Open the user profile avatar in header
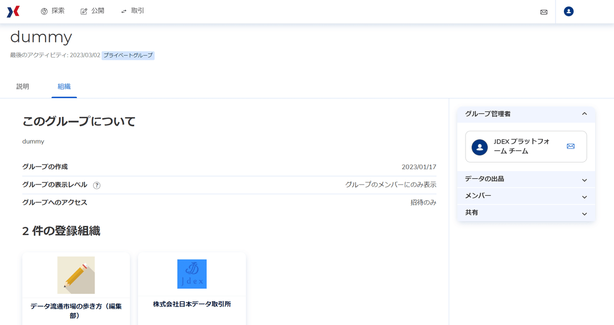The height and width of the screenshot is (325, 614). (568, 11)
